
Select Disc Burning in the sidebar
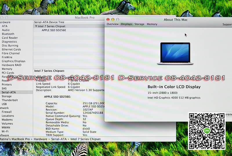(x=10, y=46)
